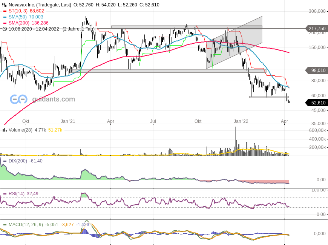Click the ST value 68,602

37,11
